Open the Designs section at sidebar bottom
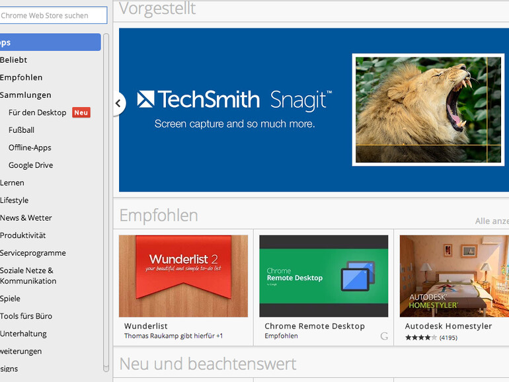This screenshot has height=382, width=509. 9,369
